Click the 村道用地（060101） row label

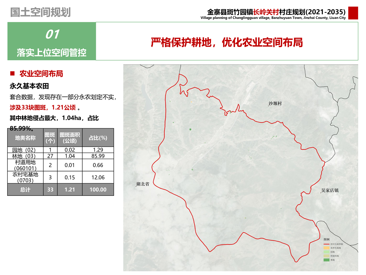click(x=25, y=165)
